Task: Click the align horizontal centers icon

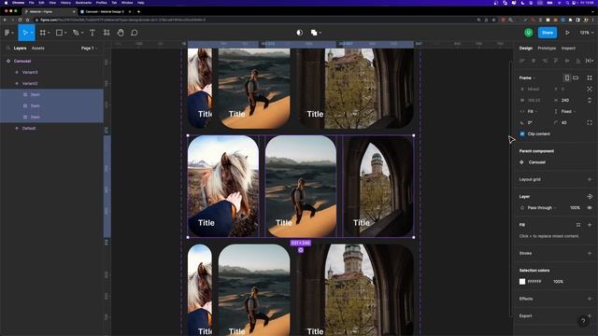Action: click(534, 61)
